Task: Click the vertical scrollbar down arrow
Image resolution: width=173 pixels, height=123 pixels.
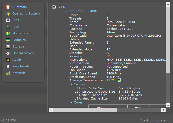Action: [168, 105]
